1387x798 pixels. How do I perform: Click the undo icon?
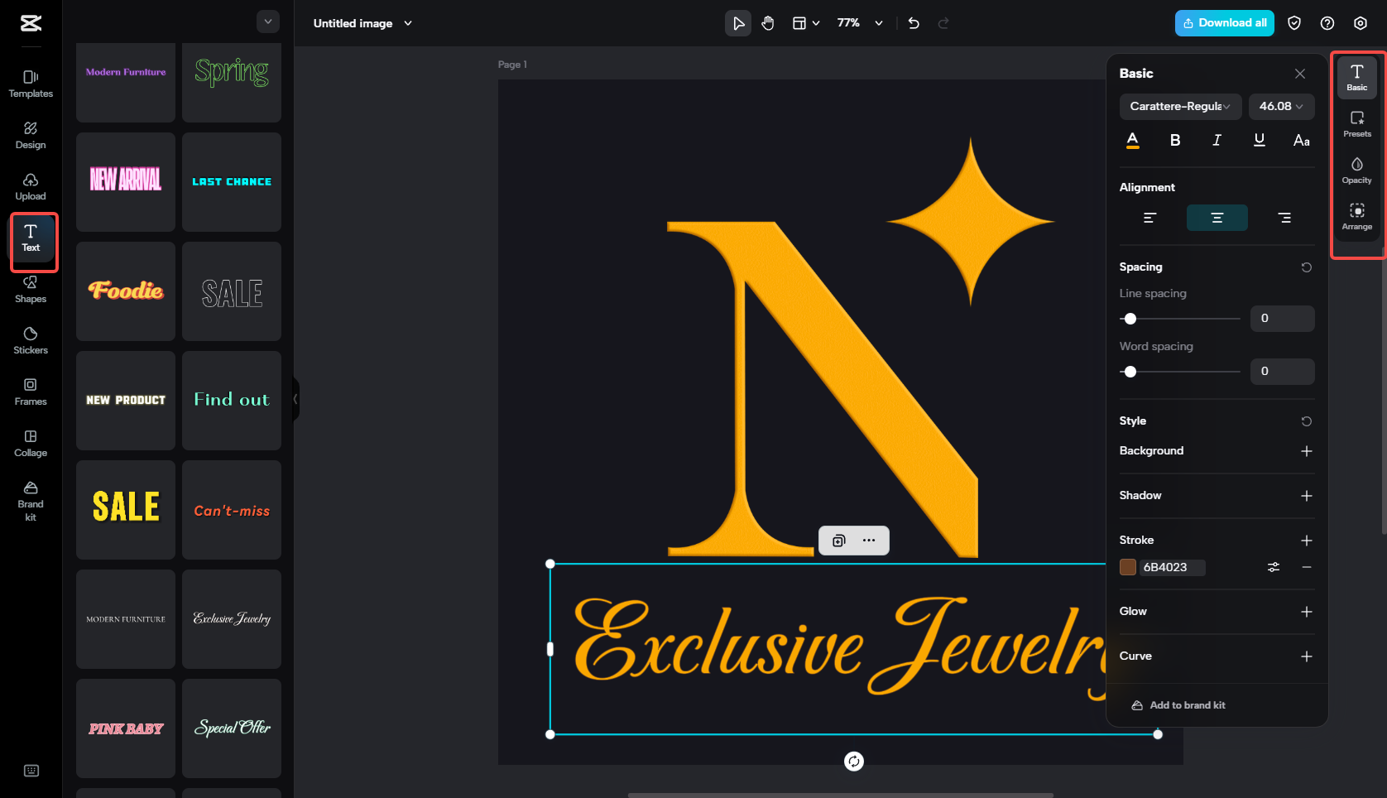[914, 23]
